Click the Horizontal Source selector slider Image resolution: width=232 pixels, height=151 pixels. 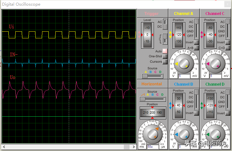[x=153, y=99]
